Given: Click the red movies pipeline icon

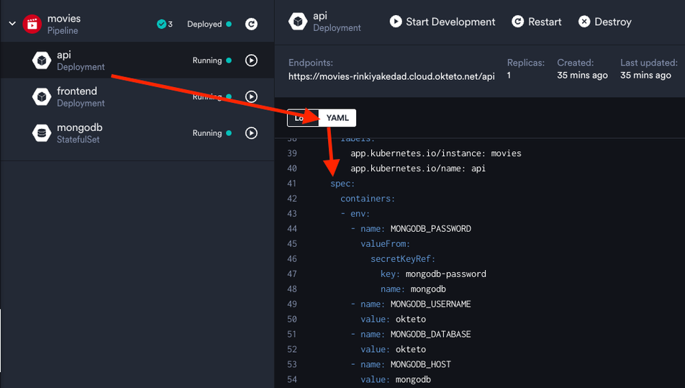Looking at the screenshot, I should 32,24.
